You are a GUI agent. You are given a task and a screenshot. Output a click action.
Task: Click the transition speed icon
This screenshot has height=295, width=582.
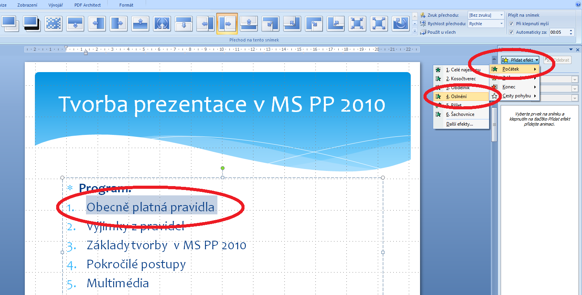click(424, 24)
